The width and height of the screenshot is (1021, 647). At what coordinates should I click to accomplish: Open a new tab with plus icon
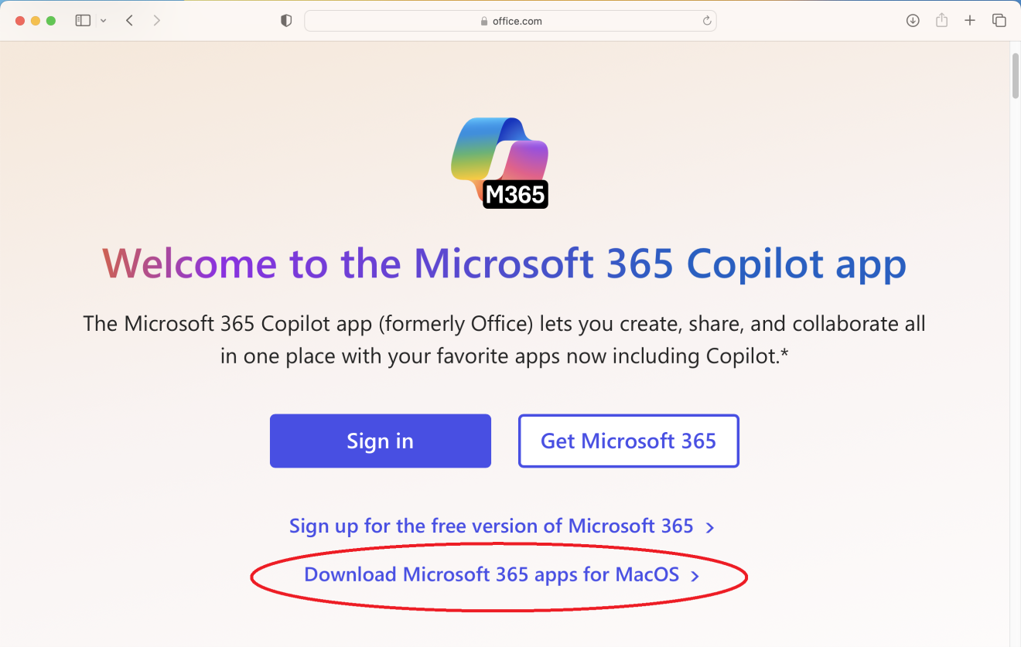pos(970,21)
